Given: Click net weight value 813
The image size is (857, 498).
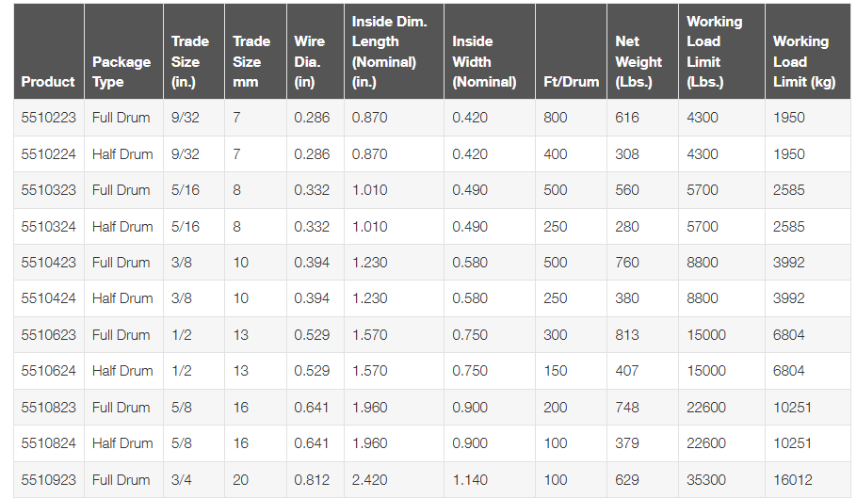Looking at the screenshot, I should point(627,335).
